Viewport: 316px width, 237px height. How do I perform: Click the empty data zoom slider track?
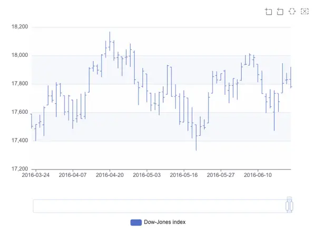pos(159,206)
